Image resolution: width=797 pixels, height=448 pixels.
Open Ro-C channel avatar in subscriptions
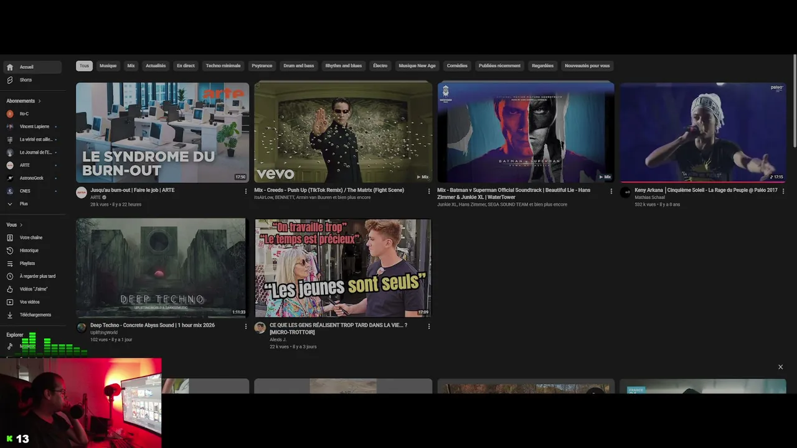pyautogui.click(x=10, y=114)
